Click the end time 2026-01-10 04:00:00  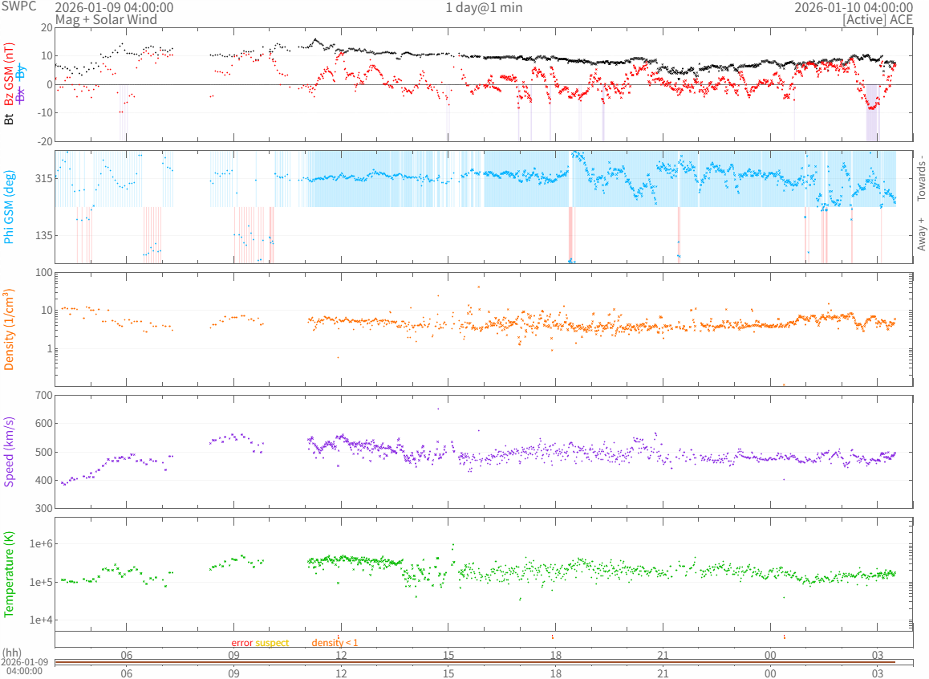(x=853, y=7)
